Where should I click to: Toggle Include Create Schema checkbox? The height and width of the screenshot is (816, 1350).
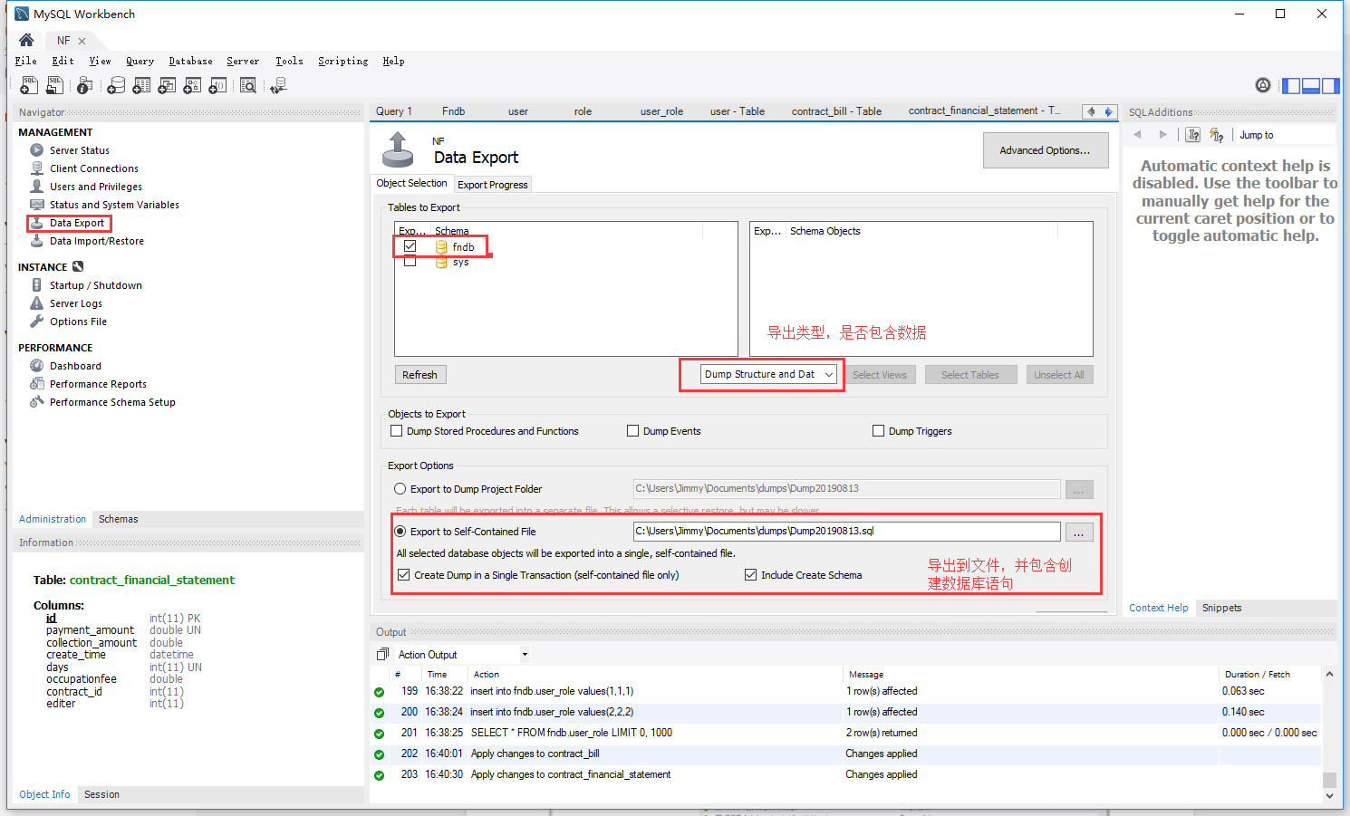750,575
